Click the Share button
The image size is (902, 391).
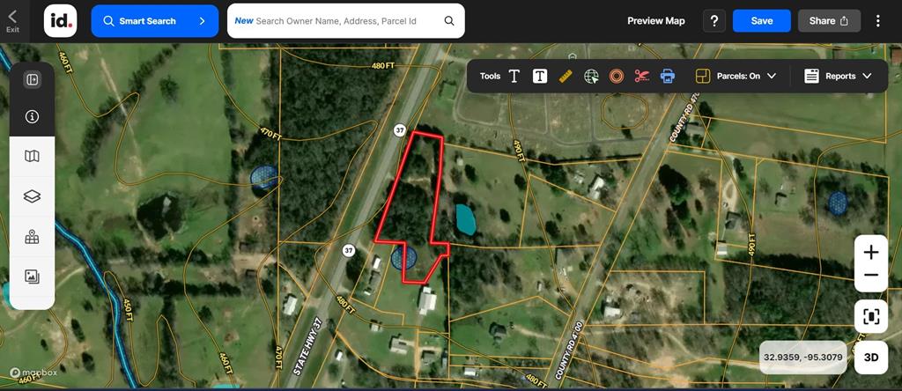[x=829, y=21]
